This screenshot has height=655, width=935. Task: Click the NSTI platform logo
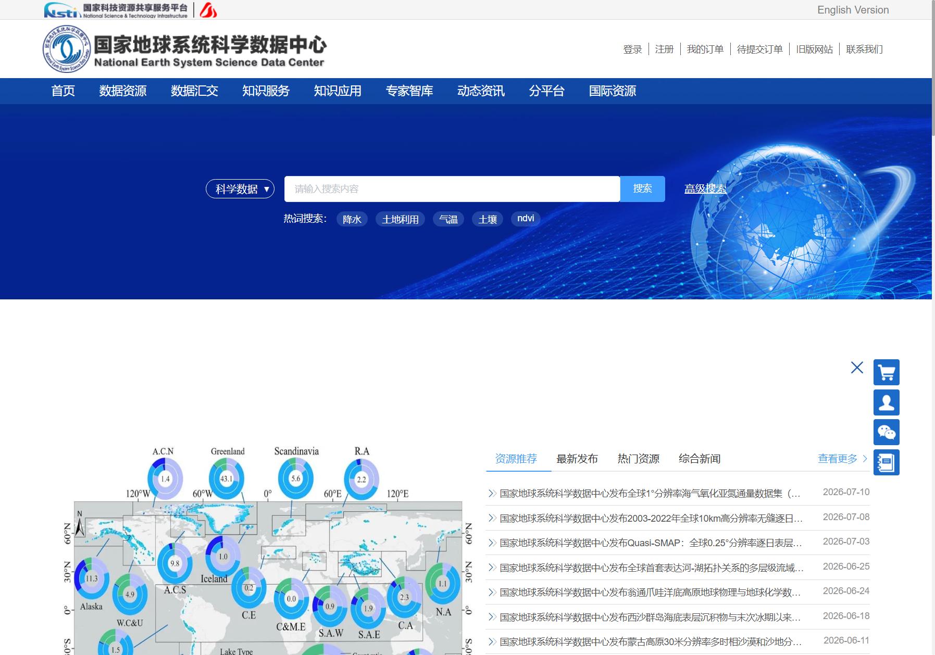[x=116, y=10]
